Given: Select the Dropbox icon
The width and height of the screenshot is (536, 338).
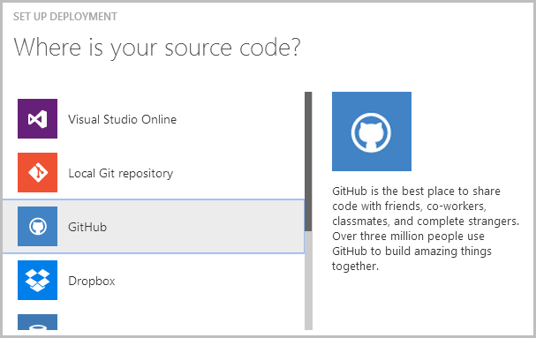Looking at the screenshot, I should coord(37,280).
